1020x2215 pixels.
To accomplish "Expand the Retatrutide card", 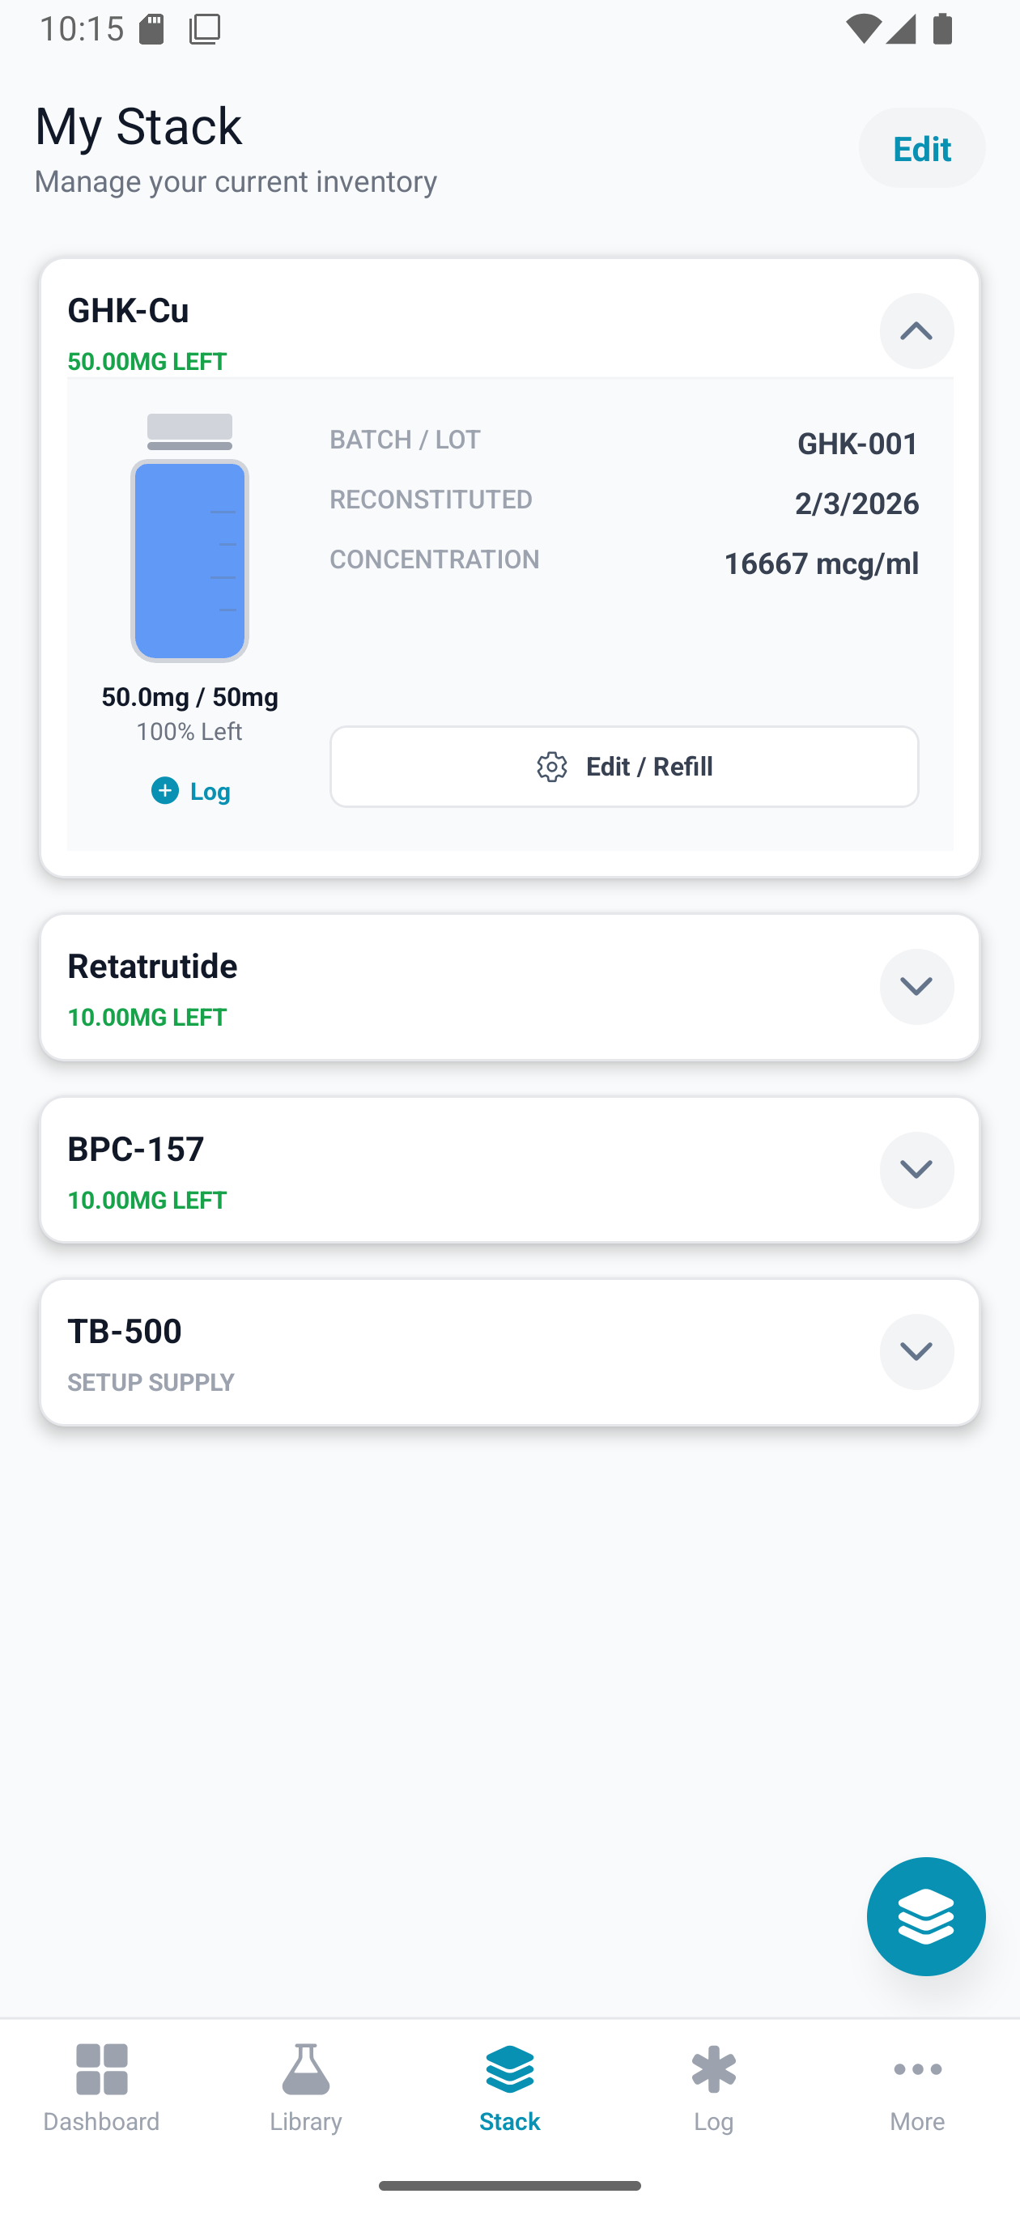I will tap(916, 986).
